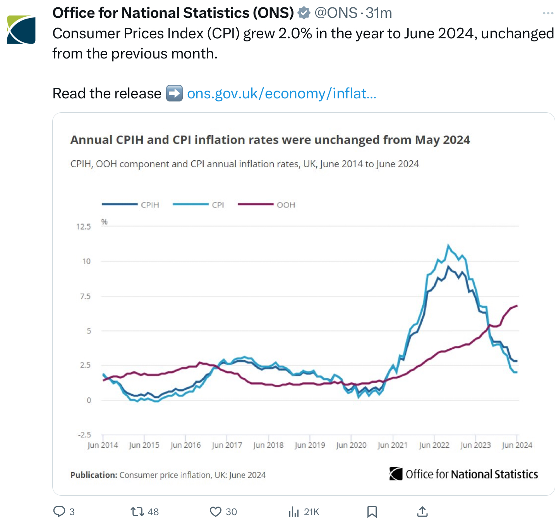556x524 pixels.
Task: Click the right-arrow emoji before the link
Action: pyautogui.click(x=174, y=93)
